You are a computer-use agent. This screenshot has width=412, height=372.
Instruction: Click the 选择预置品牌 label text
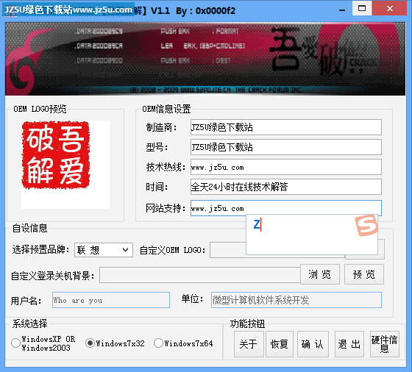pos(40,250)
